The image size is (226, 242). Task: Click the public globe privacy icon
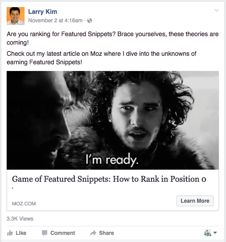click(90, 21)
